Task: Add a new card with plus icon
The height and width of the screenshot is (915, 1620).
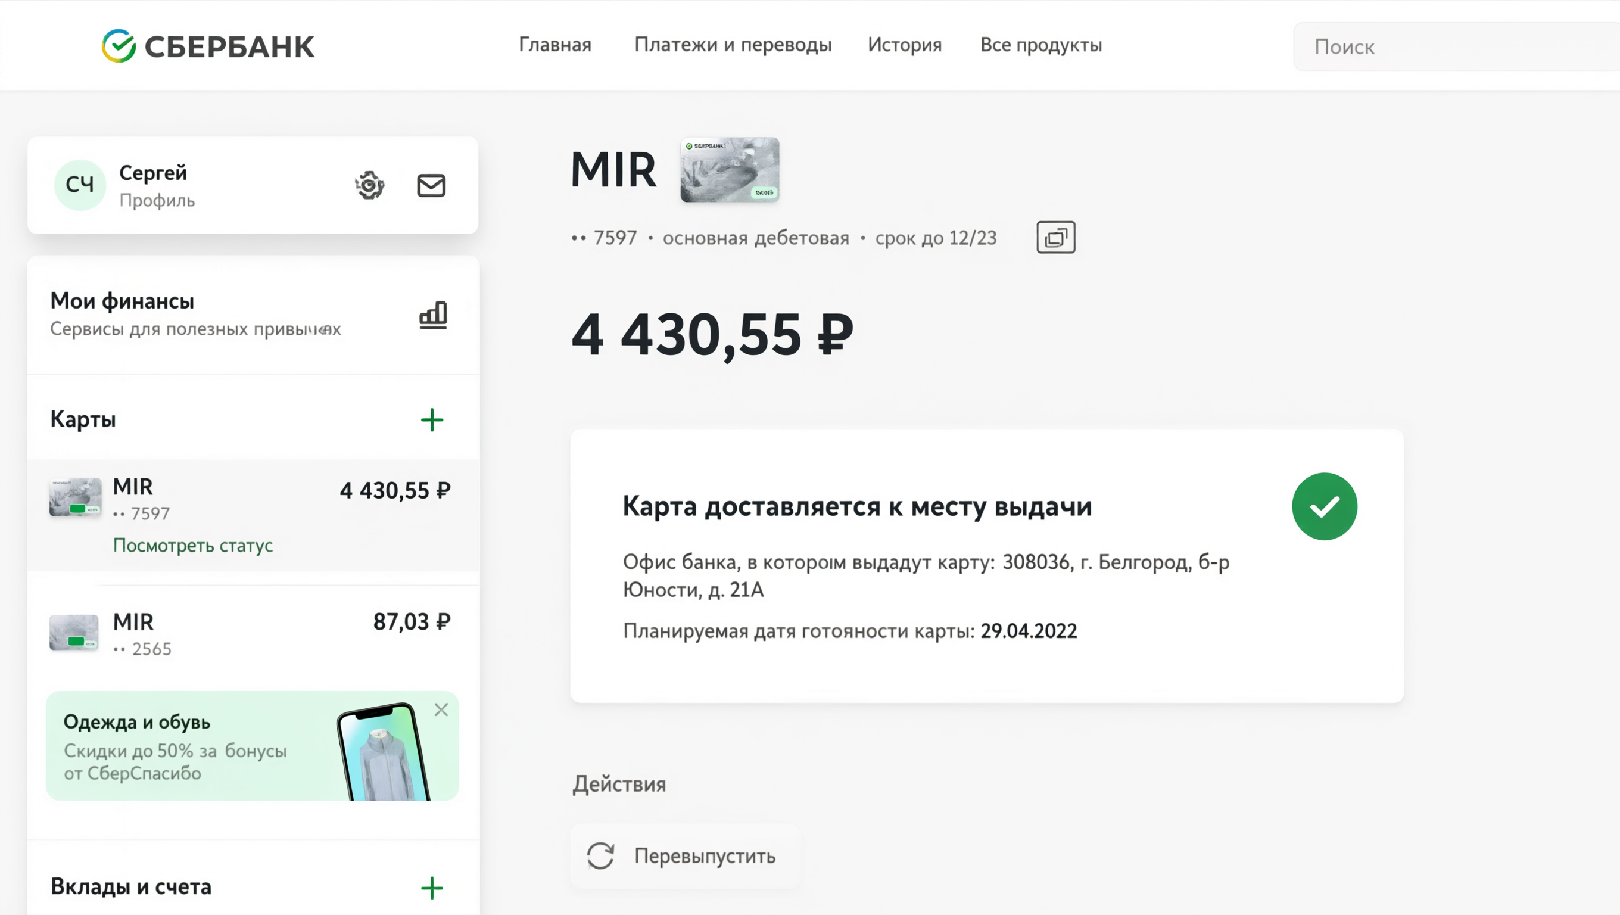Action: point(432,420)
